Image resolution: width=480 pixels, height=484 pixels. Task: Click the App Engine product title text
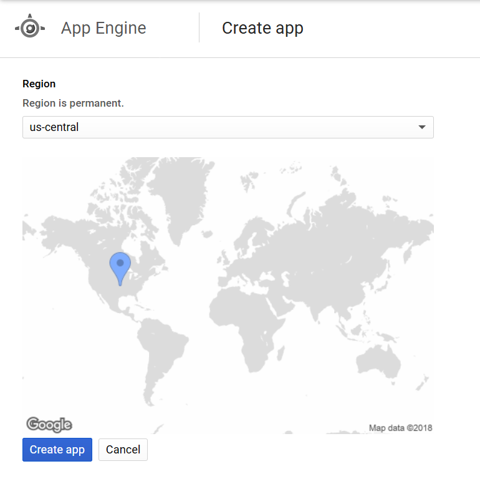[103, 28]
